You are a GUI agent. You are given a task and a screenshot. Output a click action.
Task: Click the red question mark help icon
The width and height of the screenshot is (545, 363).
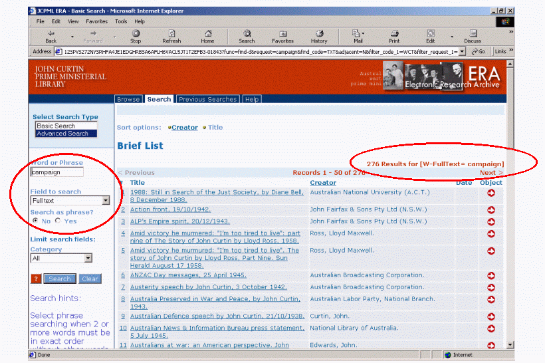coord(37,279)
